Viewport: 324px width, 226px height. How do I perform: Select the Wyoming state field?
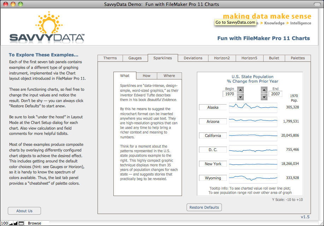click(213, 178)
